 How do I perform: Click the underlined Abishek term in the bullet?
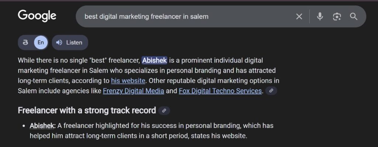(42, 126)
